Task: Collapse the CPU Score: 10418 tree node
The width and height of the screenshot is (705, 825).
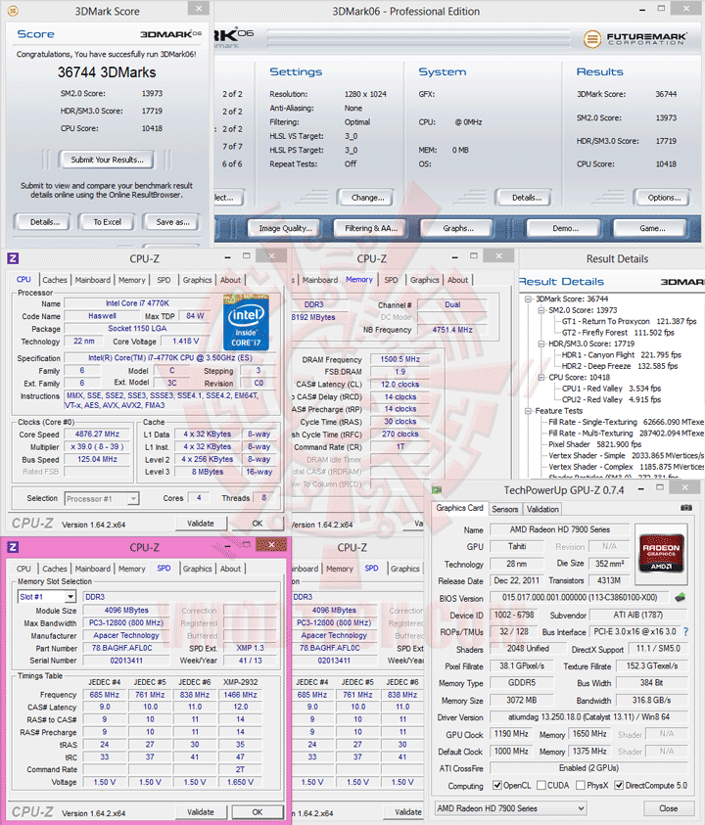Action: pos(541,377)
